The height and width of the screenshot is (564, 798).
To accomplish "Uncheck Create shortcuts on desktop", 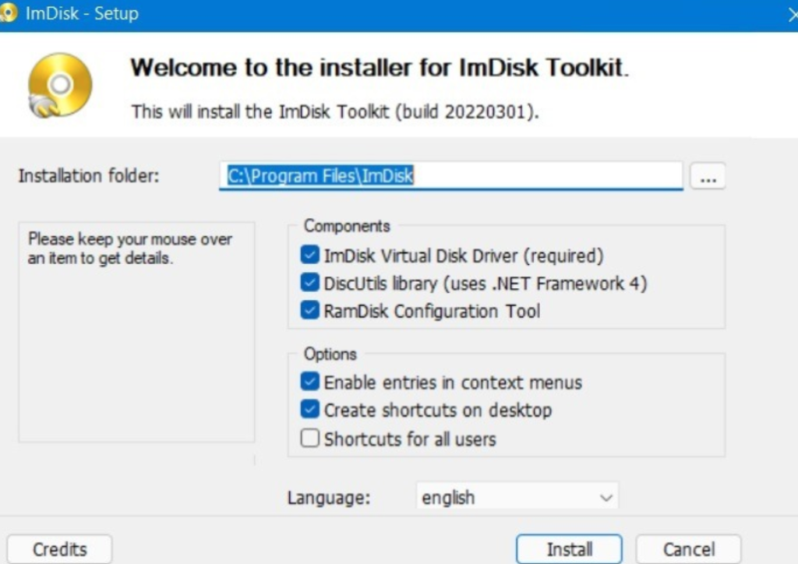I will pyautogui.click(x=309, y=410).
